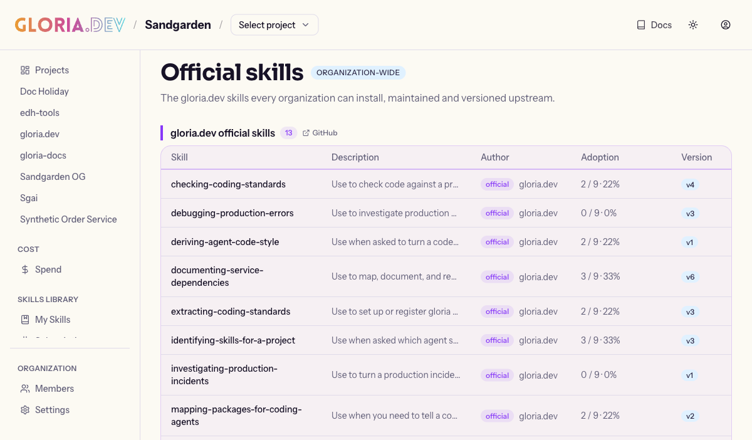Sort by Description column header
Viewport: 752px width, 440px height.
[355, 157]
